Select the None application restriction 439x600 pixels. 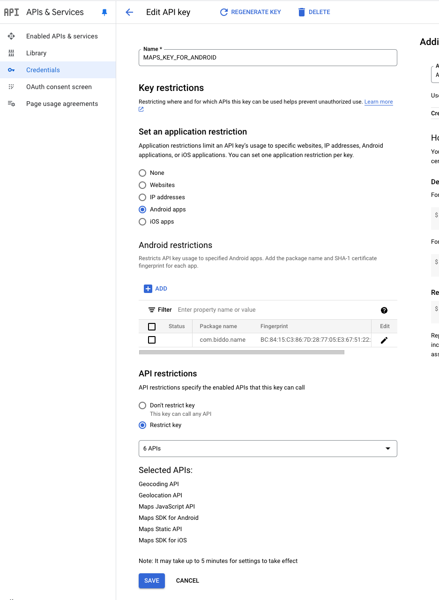click(x=142, y=173)
